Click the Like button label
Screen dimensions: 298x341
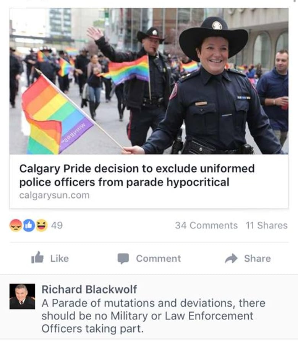(60, 259)
